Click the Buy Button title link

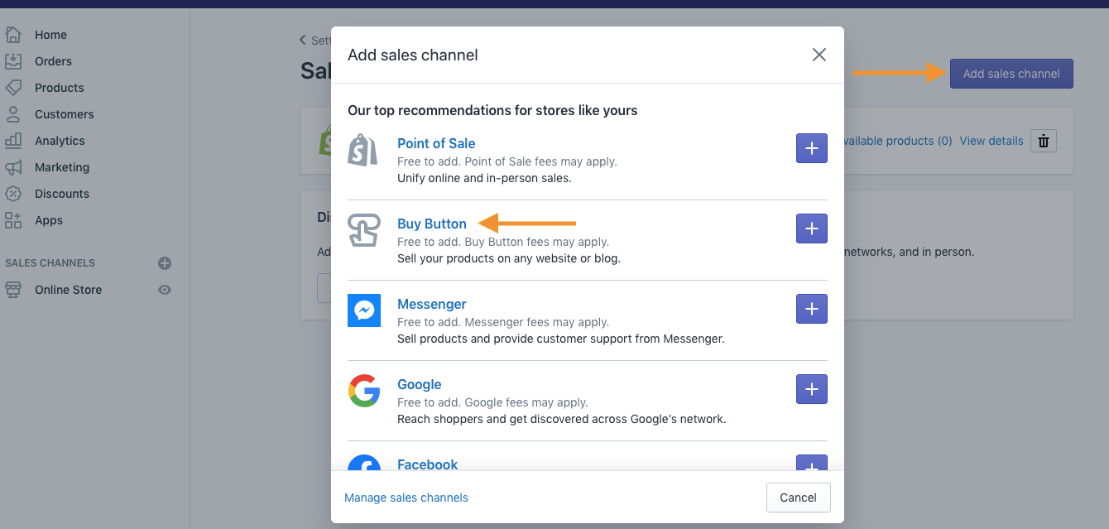click(x=432, y=224)
